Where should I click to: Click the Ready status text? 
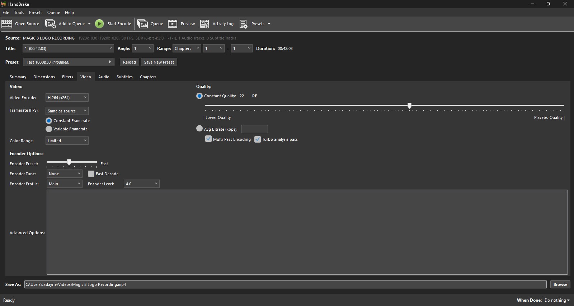pyautogui.click(x=9, y=300)
